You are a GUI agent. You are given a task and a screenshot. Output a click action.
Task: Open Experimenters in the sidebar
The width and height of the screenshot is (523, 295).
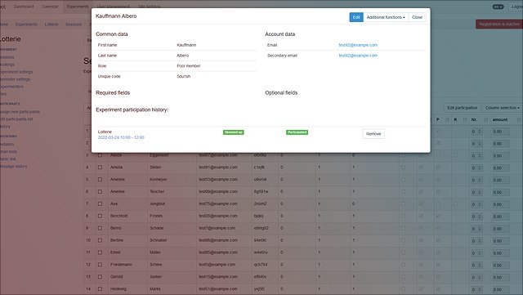11,87
